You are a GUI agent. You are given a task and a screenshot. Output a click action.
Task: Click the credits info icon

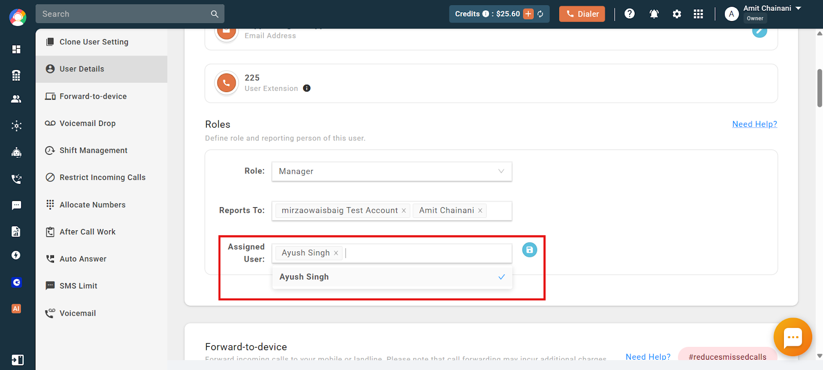(486, 14)
